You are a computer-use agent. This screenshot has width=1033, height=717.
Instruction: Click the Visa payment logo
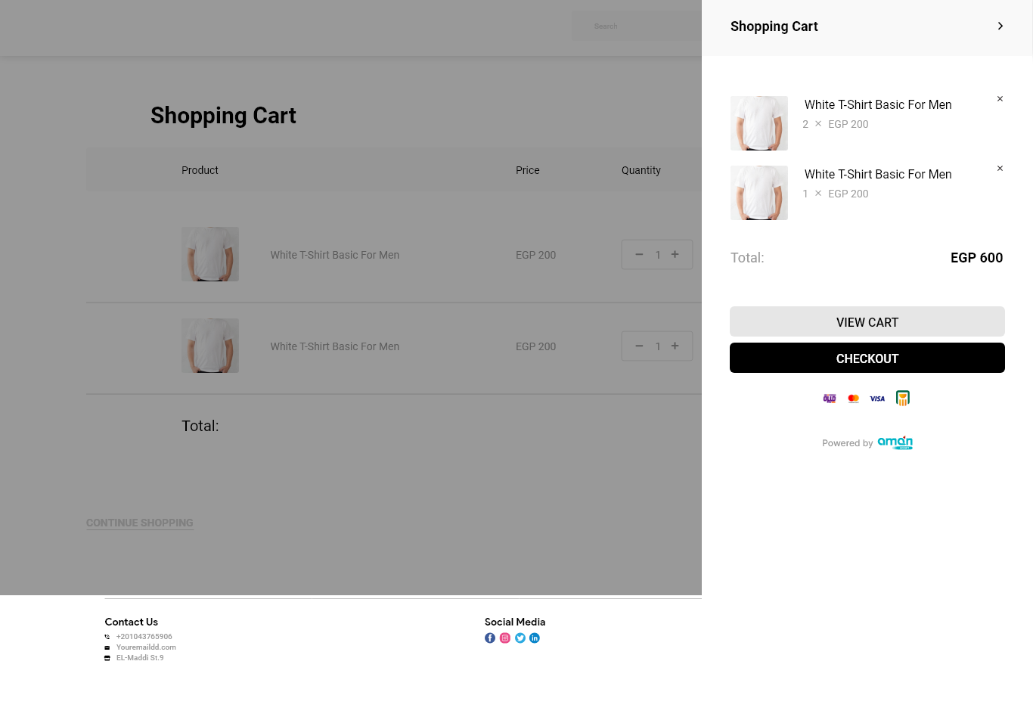pyautogui.click(x=877, y=399)
